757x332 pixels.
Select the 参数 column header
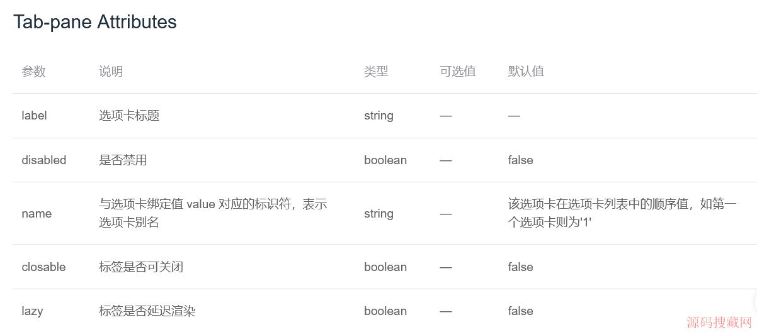click(34, 72)
